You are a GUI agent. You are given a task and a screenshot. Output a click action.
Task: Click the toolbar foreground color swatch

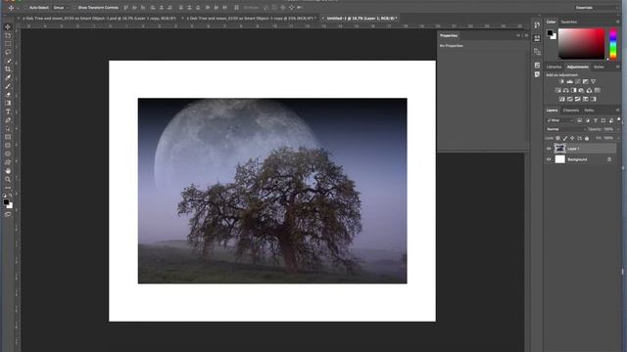(6, 202)
